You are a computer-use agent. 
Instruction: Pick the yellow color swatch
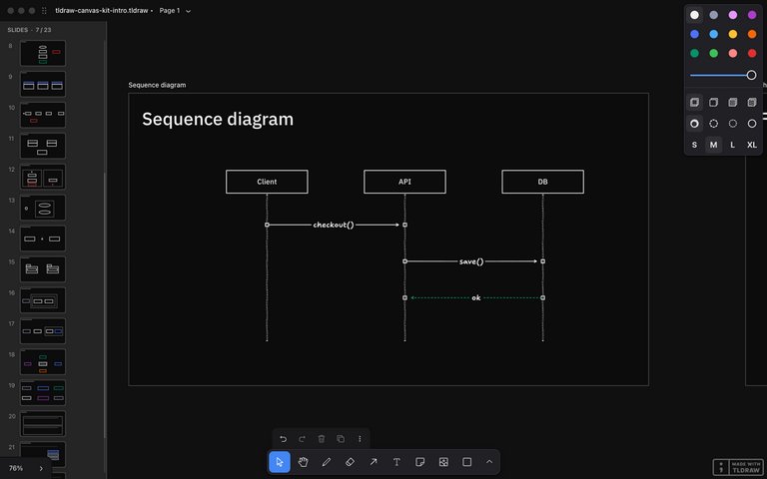(x=733, y=34)
